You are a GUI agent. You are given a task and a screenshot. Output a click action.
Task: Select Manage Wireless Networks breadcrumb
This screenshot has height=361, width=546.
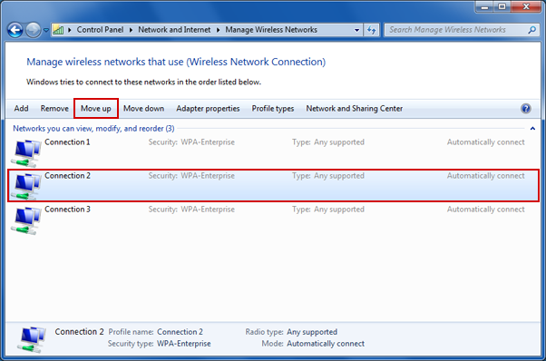pos(271,30)
